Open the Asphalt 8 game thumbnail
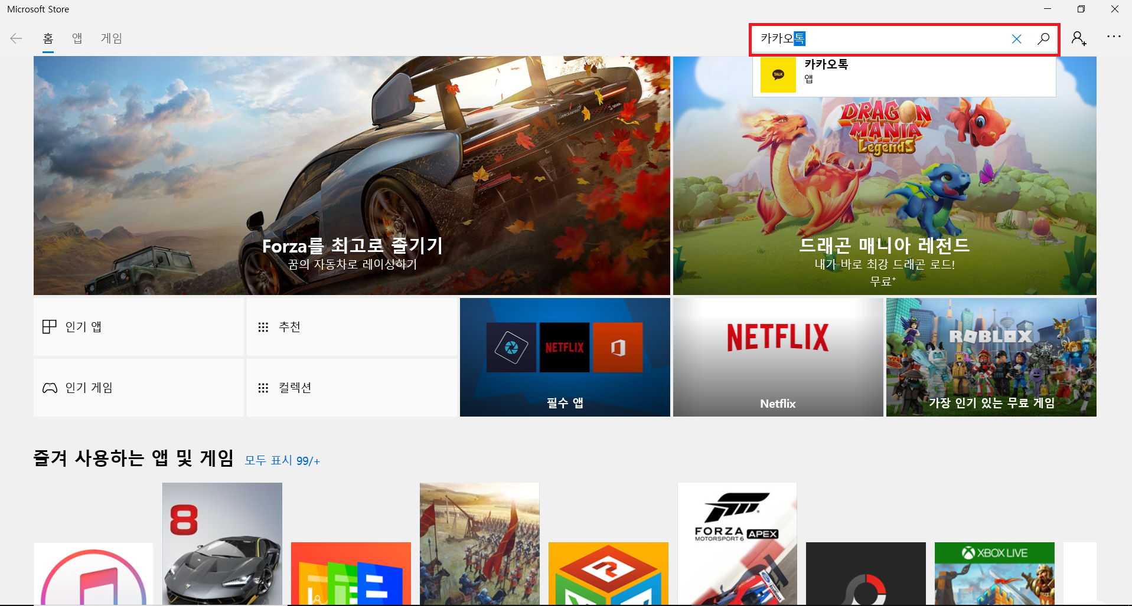This screenshot has width=1132, height=606. click(222, 543)
